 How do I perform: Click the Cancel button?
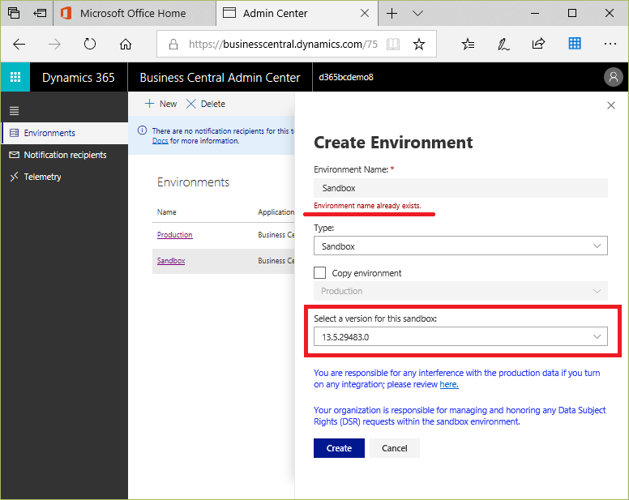(x=394, y=448)
